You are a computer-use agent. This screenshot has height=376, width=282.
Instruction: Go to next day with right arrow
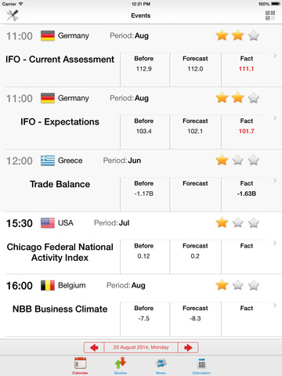pos(188,348)
